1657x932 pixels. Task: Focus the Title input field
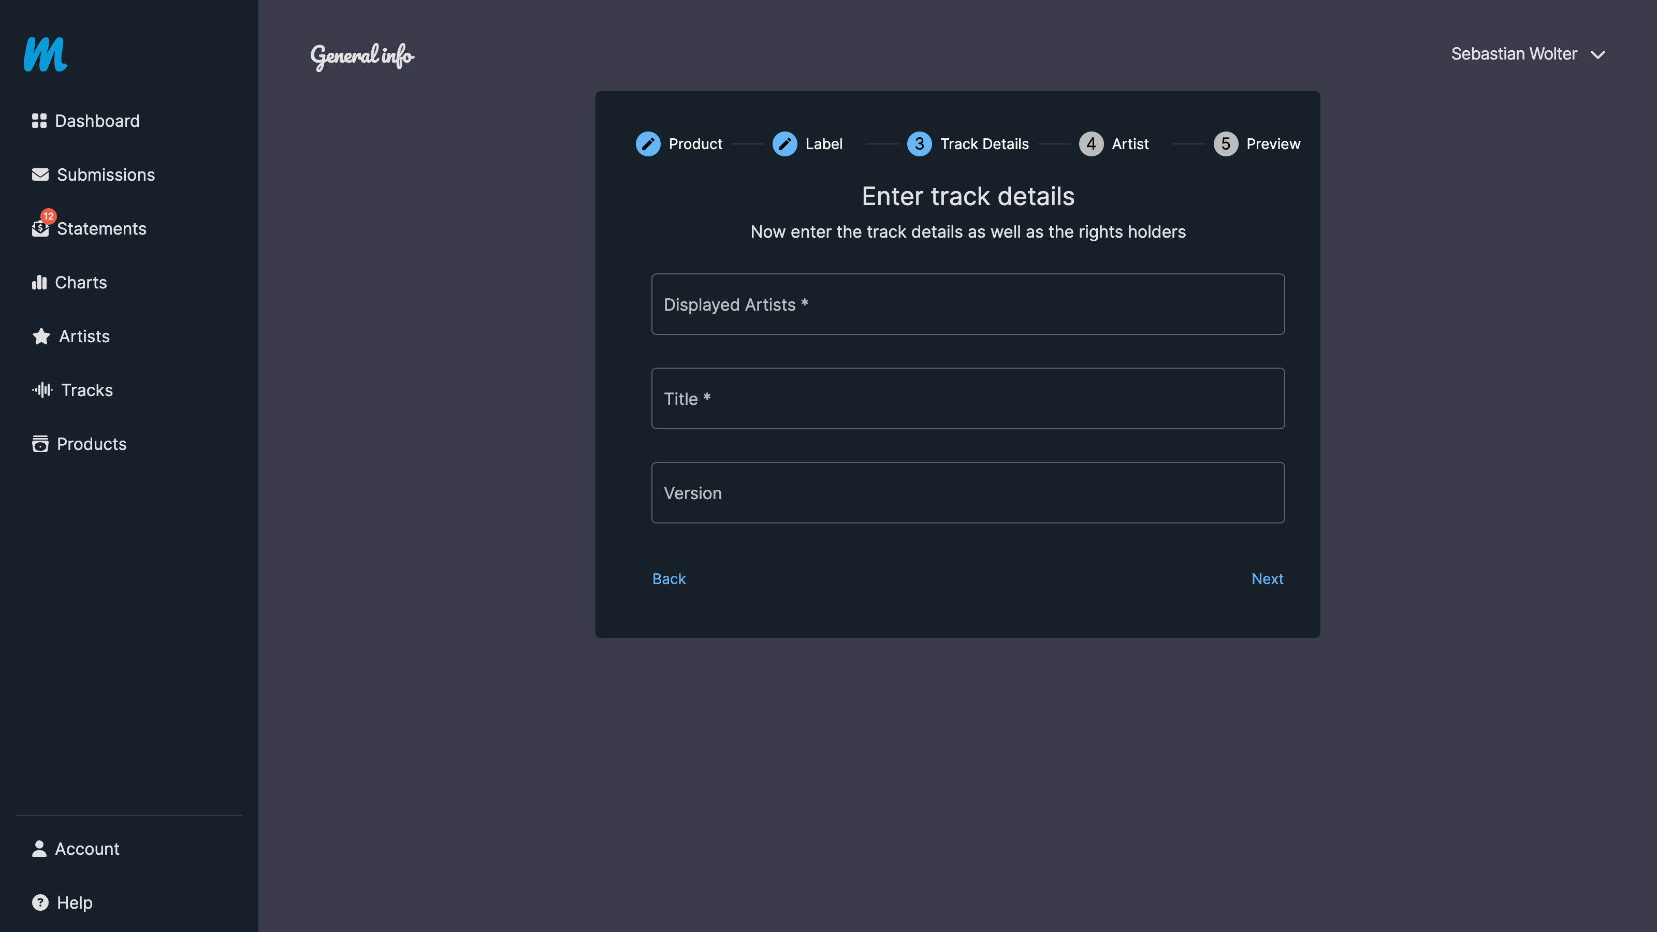967,399
